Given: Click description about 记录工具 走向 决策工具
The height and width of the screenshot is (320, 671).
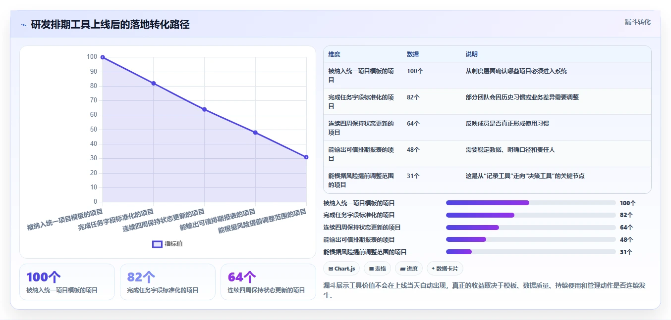Looking at the screenshot, I should click(525, 176).
